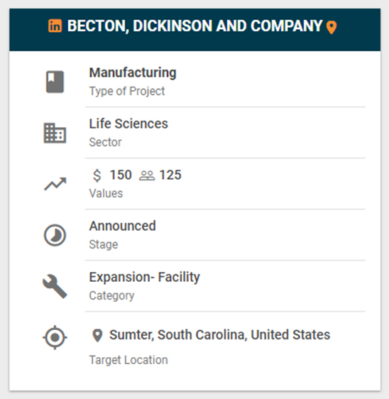Open the LinkedIn icon in header
The image size is (389, 399).
(x=55, y=26)
